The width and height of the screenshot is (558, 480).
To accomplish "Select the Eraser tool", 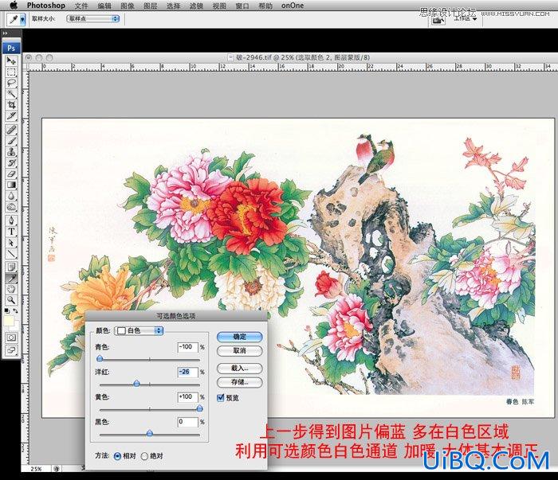I will pos(11,174).
